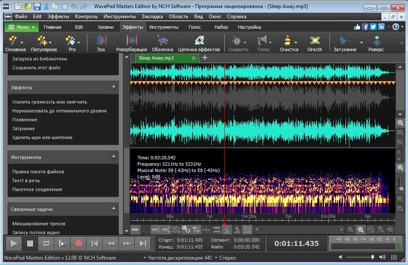Click the speaker volume icon in status bar
Screen dimensions: 408x265
pyautogui.click(x=382, y=257)
